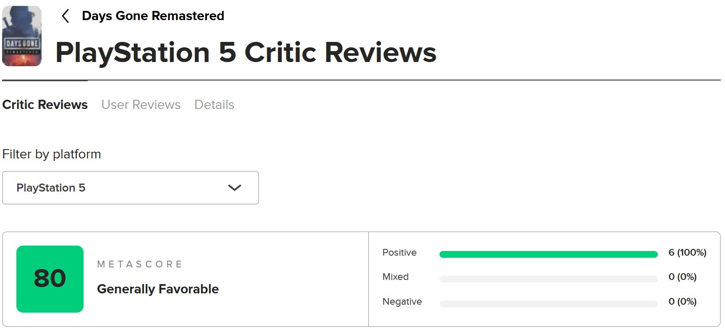Select the Critic Reviews tab

[45, 104]
